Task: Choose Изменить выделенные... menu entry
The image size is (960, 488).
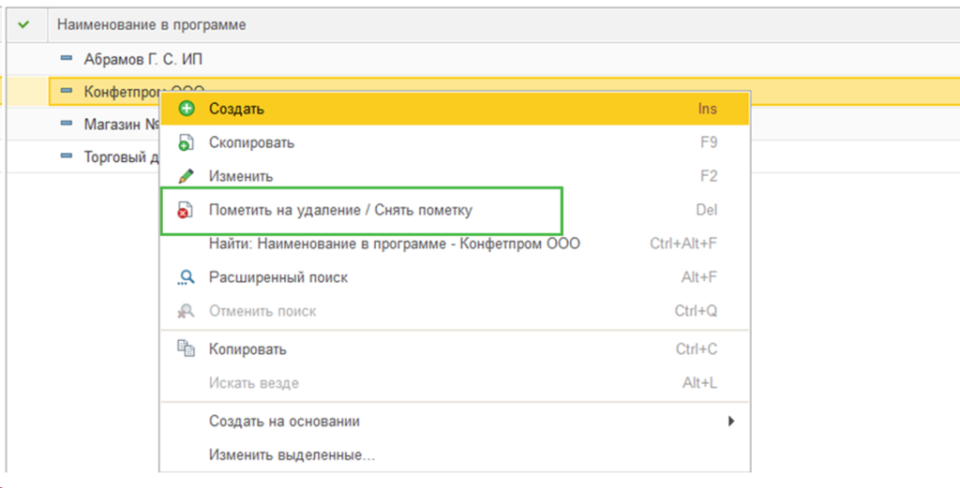Action: (x=455, y=455)
